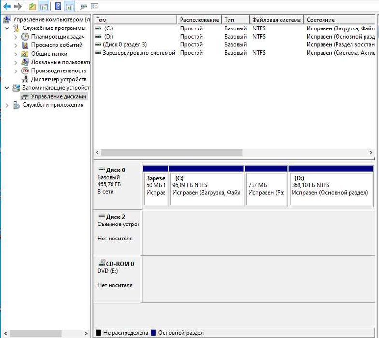Click the Up one level folder icon

pos(32,6)
